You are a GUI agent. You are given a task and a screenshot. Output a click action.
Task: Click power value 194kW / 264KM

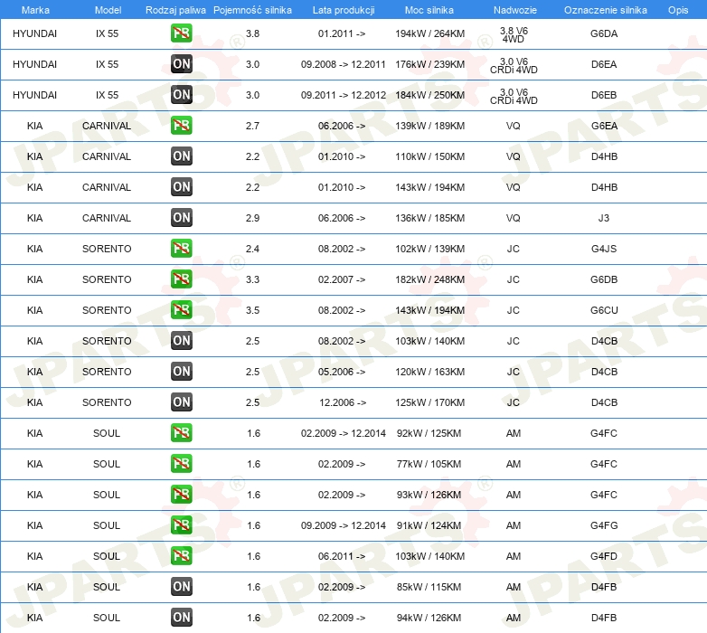pyautogui.click(x=429, y=33)
